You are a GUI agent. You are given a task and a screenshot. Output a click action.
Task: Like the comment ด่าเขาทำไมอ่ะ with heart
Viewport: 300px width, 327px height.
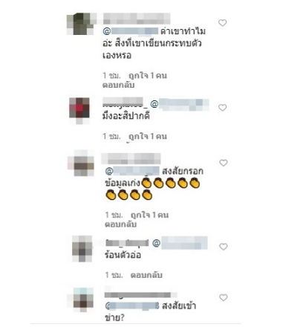tap(222, 23)
